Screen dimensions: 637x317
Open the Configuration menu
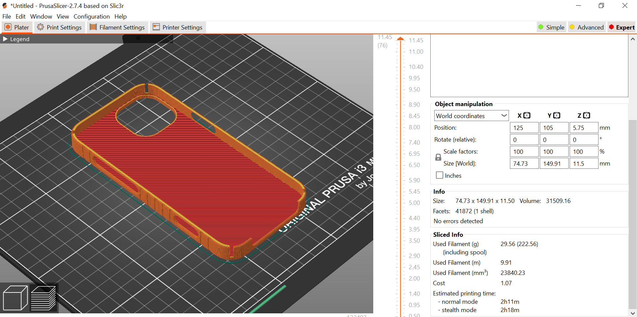coord(92,16)
